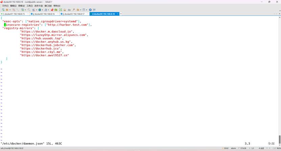
Task: Click the "/etc/docker/daemon.json" vim status text
Action: pos(22,144)
